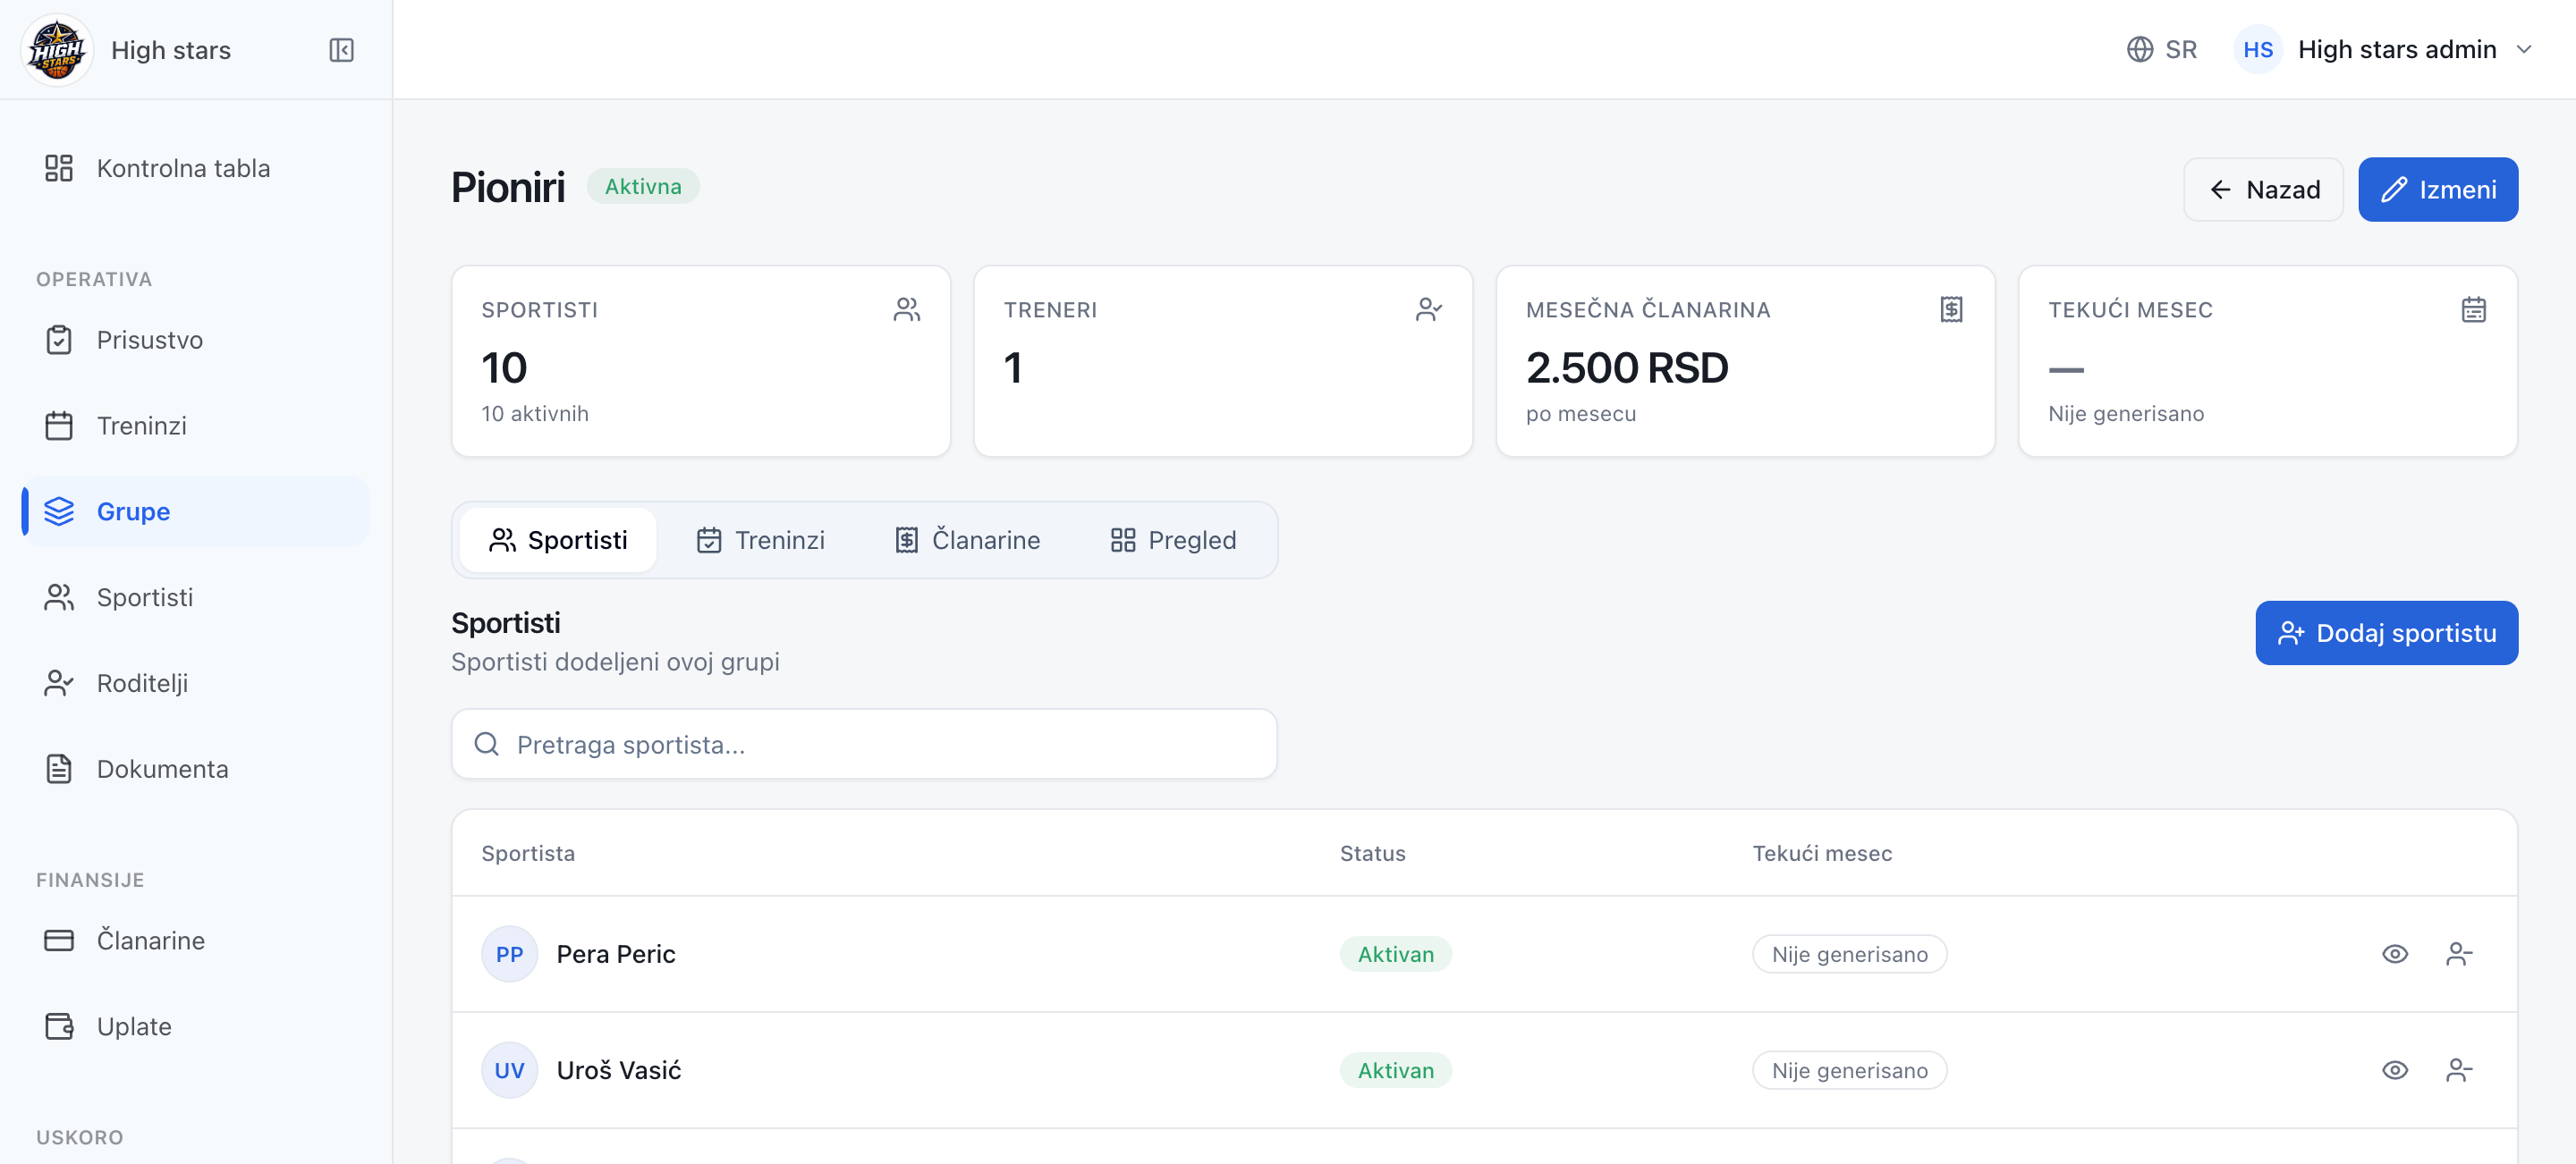
Task: Open the SR language selector
Action: [2161, 49]
